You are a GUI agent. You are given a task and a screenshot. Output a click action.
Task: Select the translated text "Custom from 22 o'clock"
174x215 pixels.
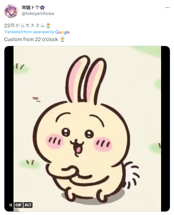tap(31, 39)
